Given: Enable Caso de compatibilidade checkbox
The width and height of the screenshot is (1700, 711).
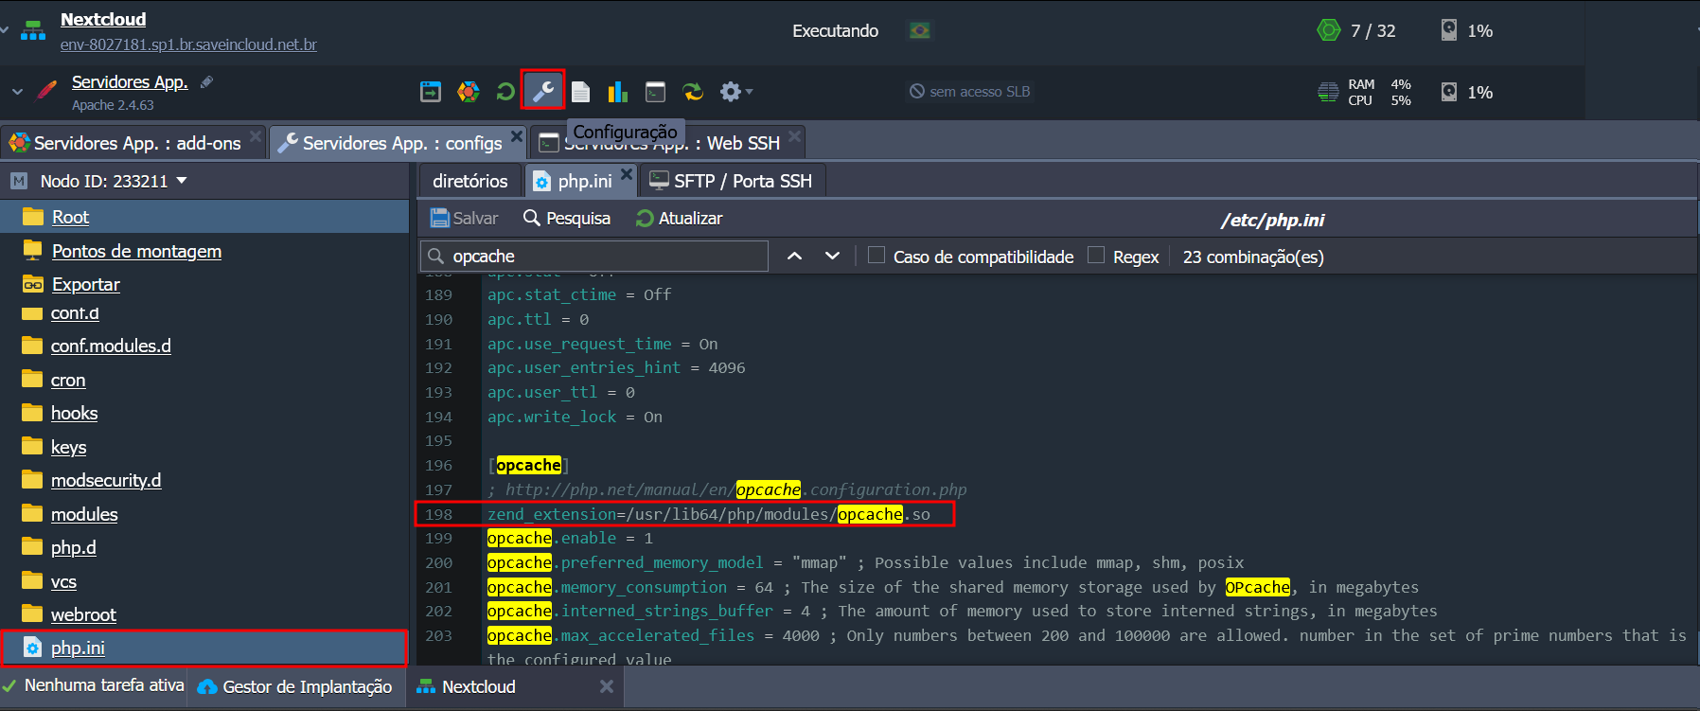Looking at the screenshot, I should pyautogui.click(x=877, y=256).
